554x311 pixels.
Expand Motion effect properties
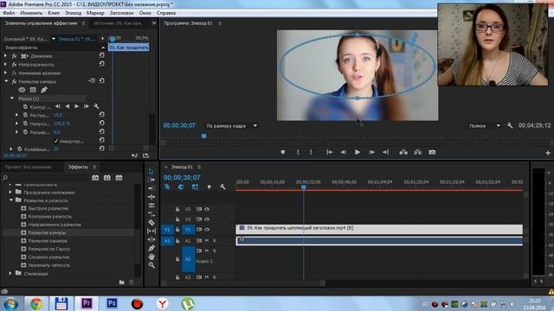tap(5, 55)
